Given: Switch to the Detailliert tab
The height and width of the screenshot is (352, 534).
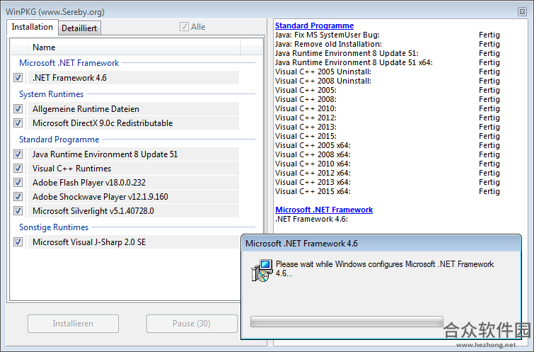Looking at the screenshot, I should tap(79, 28).
